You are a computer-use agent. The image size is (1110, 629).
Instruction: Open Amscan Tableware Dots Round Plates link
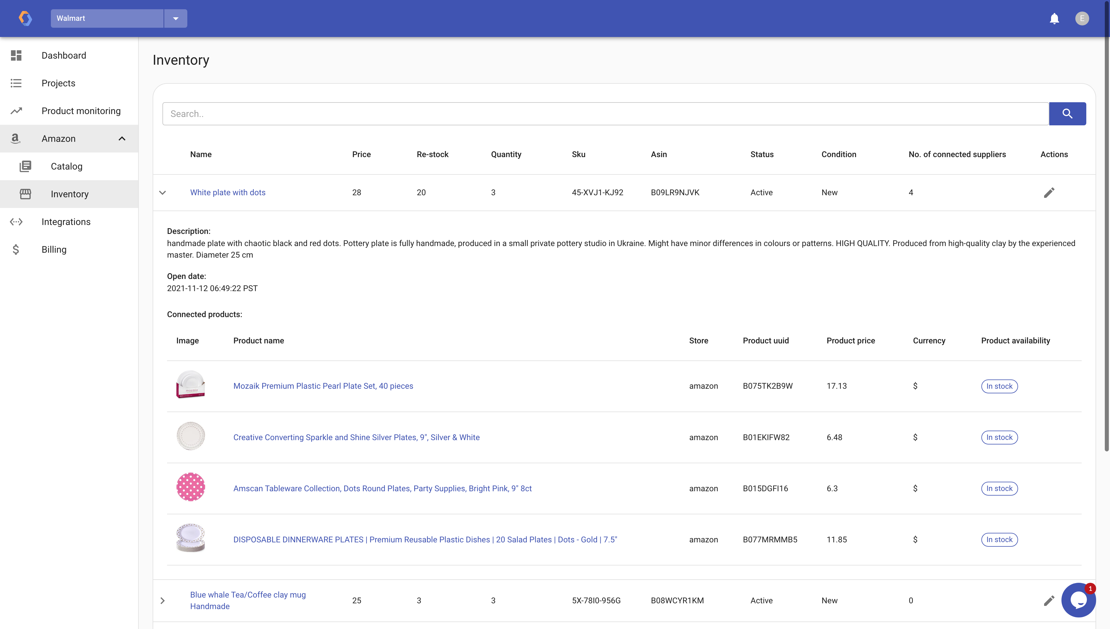point(382,488)
